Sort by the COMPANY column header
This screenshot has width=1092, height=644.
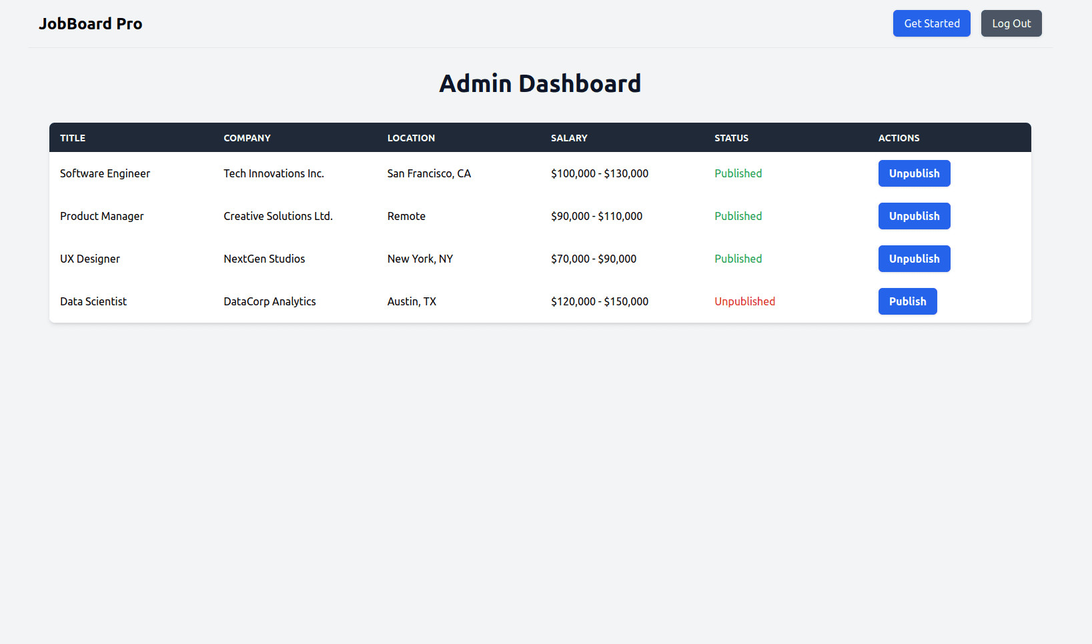pyautogui.click(x=247, y=138)
